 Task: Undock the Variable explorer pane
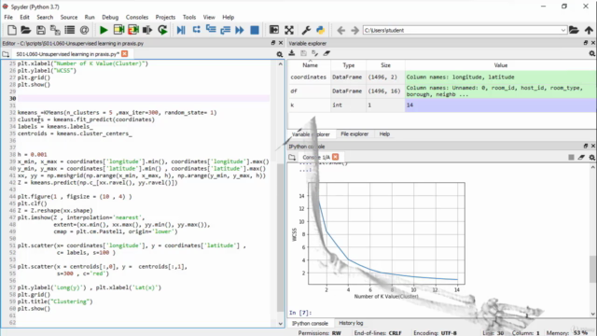[x=586, y=43]
